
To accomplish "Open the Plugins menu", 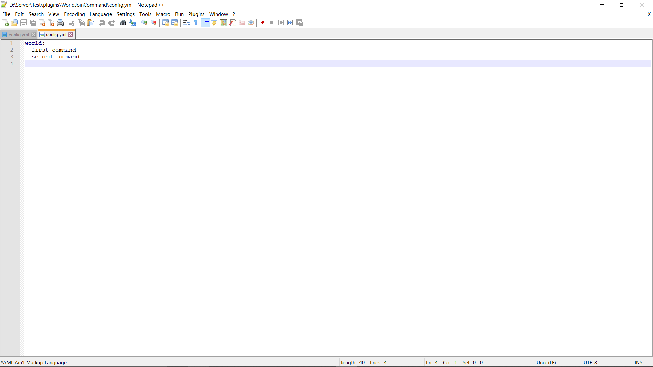I will [196, 14].
